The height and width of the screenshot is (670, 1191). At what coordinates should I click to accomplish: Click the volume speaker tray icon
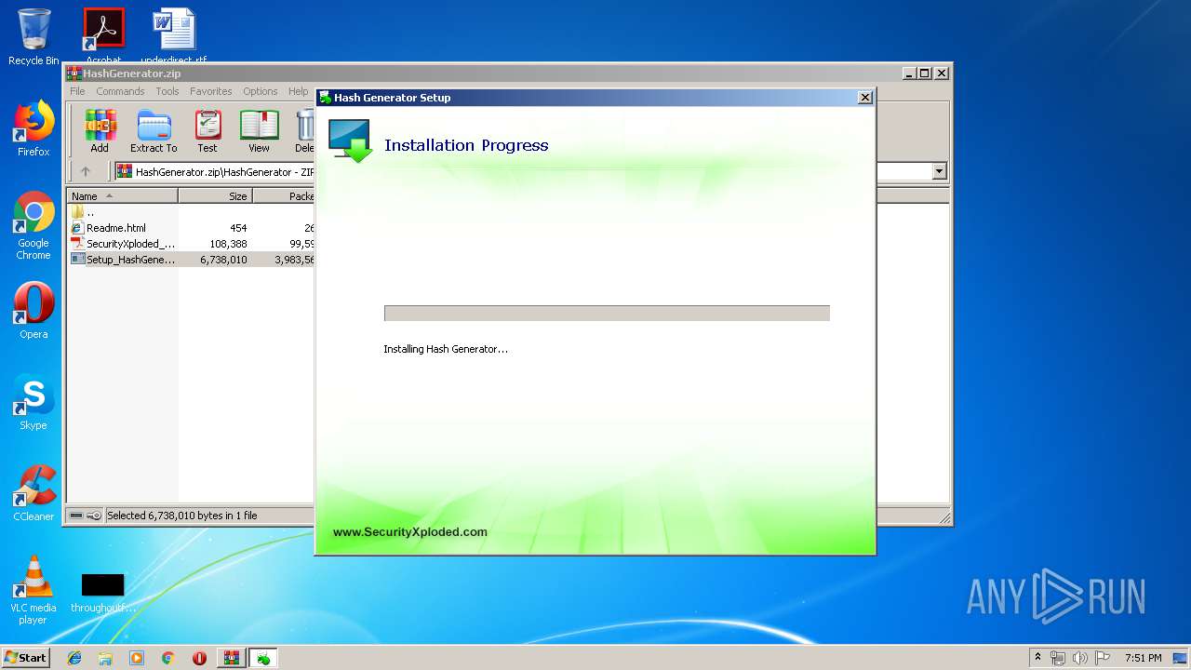click(x=1080, y=658)
